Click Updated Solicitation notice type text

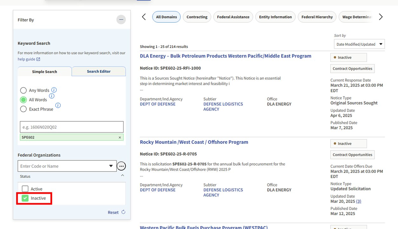[x=350, y=189]
